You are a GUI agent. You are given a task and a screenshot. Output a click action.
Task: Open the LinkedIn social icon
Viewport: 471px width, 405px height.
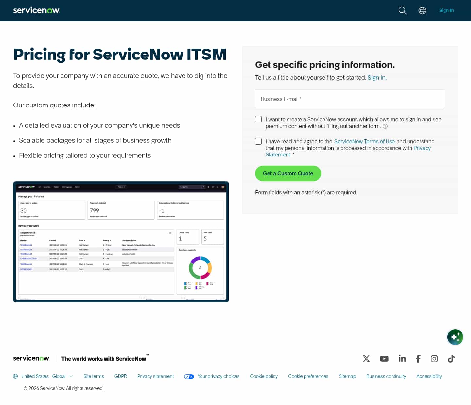[402, 359]
